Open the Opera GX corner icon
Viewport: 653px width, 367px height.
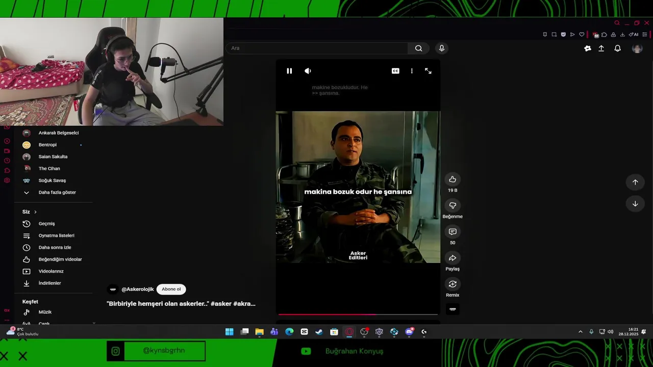click(x=7, y=310)
